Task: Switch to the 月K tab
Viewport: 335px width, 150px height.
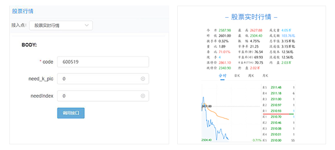Action: (265, 76)
